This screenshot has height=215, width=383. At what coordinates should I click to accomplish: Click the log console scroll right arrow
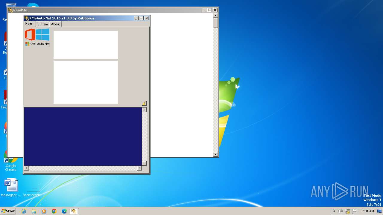(x=139, y=168)
